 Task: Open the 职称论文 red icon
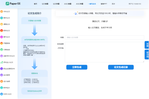pyautogui.click(x=2, y=31)
